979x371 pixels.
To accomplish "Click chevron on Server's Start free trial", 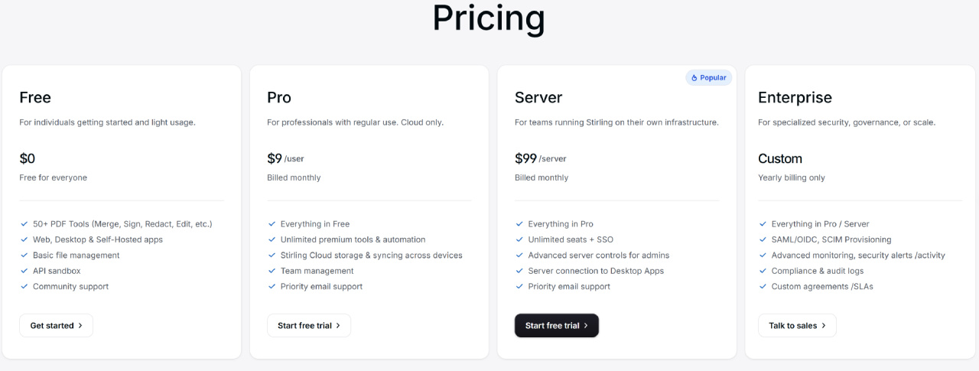I will click(x=586, y=325).
